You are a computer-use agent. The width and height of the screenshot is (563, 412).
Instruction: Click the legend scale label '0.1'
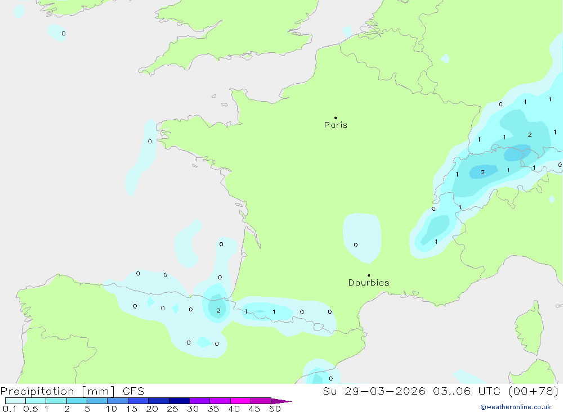coord(10,409)
